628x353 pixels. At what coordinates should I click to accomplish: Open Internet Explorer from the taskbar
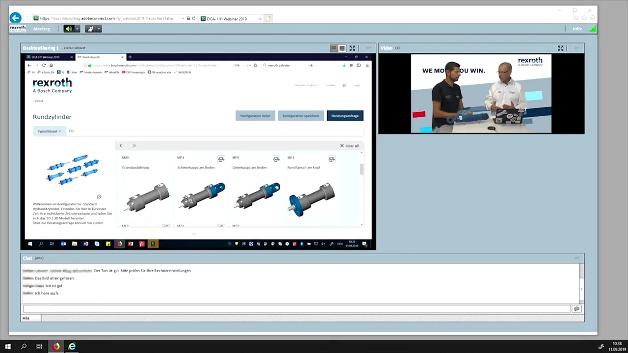[x=72, y=347]
